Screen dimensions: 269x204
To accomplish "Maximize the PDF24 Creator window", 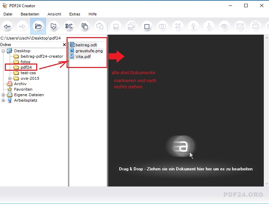I will [x=246, y=5].
